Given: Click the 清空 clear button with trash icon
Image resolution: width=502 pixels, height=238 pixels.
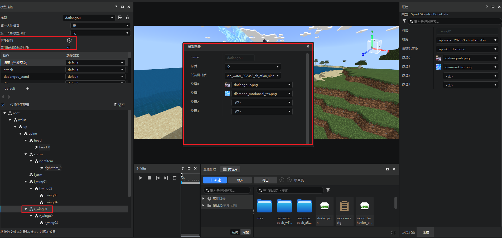Looking at the screenshot, I should point(119,105).
